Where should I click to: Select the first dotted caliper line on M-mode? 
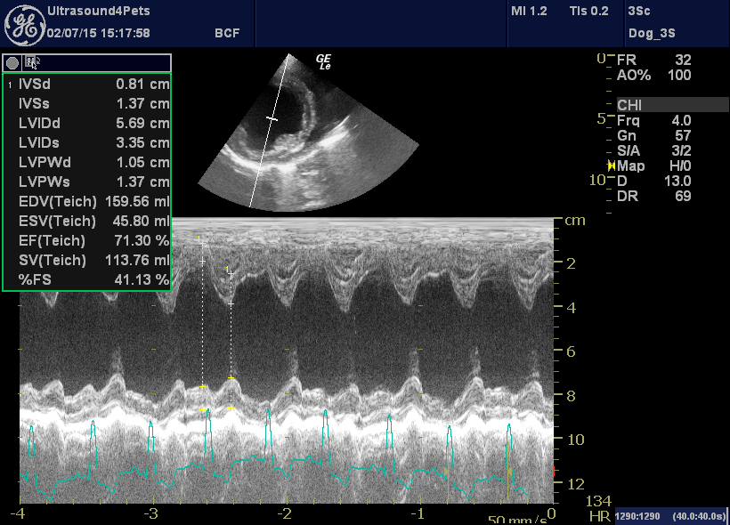click(202, 326)
